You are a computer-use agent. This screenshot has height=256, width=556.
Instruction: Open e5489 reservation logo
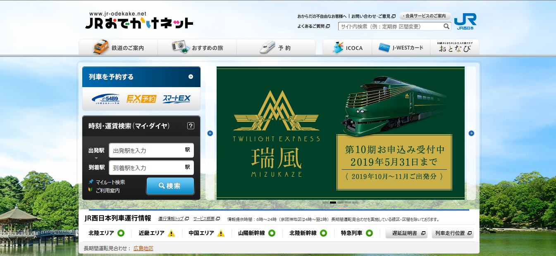(106, 99)
